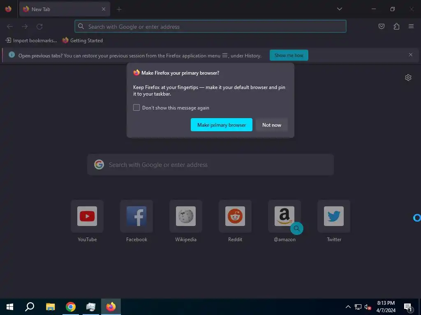Go back one page arrow
The height and width of the screenshot is (315, 421).
[10, 27]
